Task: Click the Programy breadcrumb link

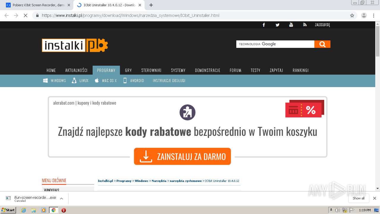Action: click(x=124, y=181)
